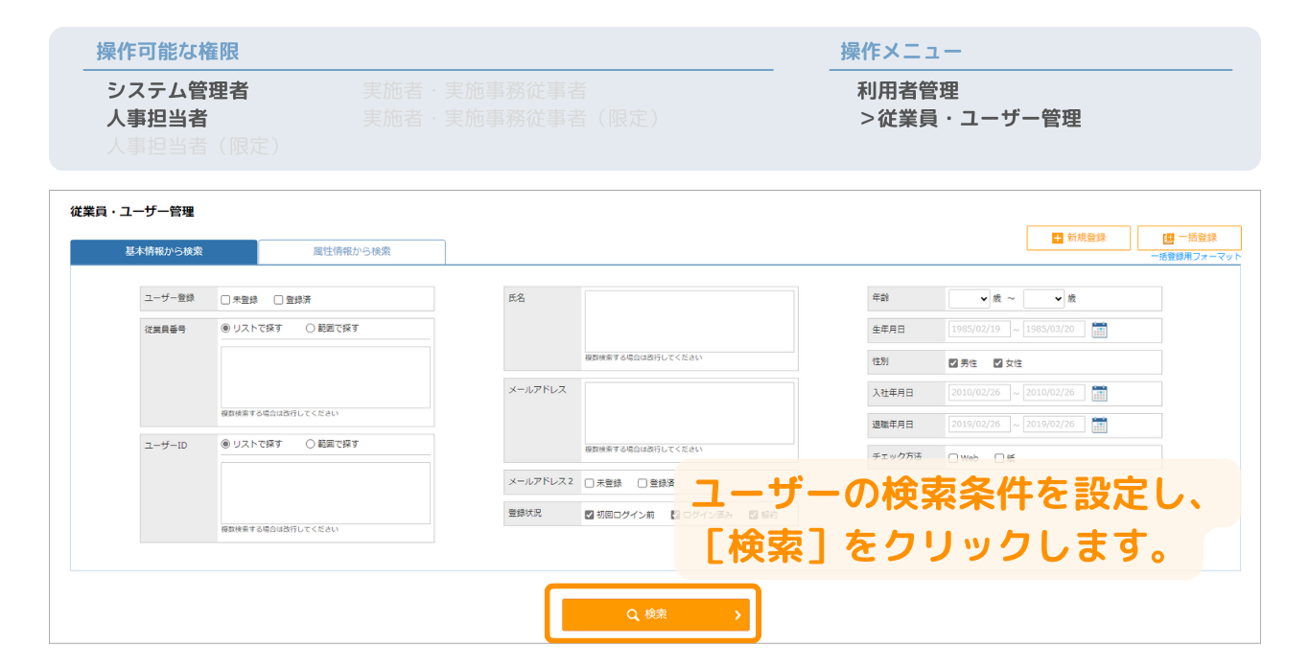The height and width of the screenshot is (669, 1310).
Task: Click the 新規登録 button with plus icon
Action: pos(1078,238)
